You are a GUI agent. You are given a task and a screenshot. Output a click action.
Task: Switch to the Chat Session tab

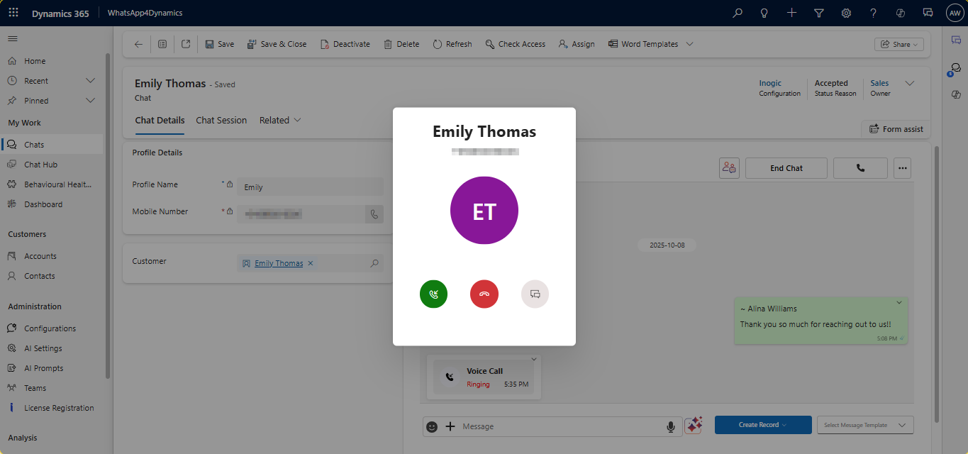point(221,121)
